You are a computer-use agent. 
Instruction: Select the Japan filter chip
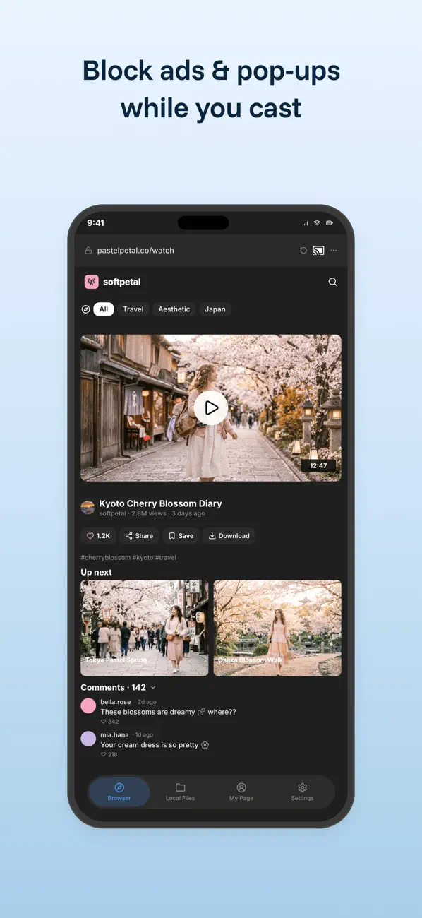(x=215, y=309)
